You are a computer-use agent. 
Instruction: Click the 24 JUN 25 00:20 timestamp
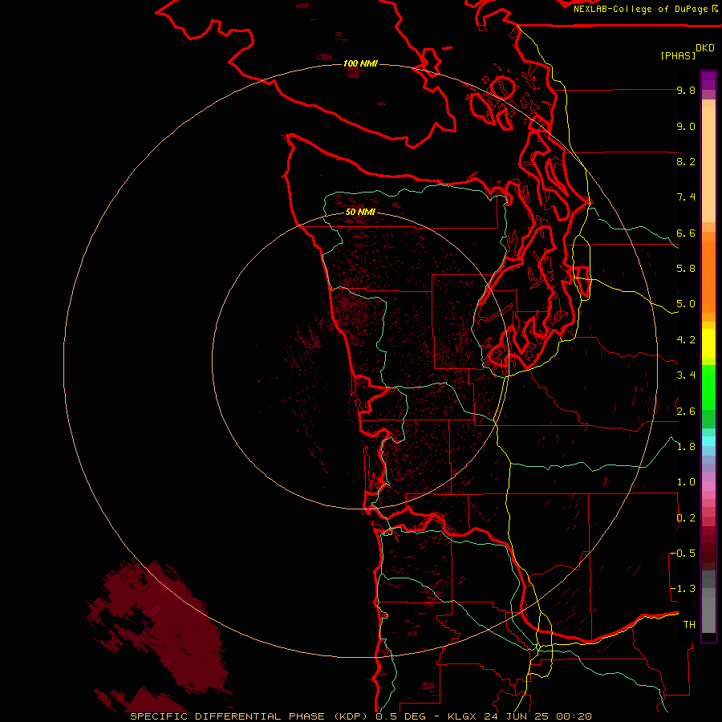click(x=537, y=716)
